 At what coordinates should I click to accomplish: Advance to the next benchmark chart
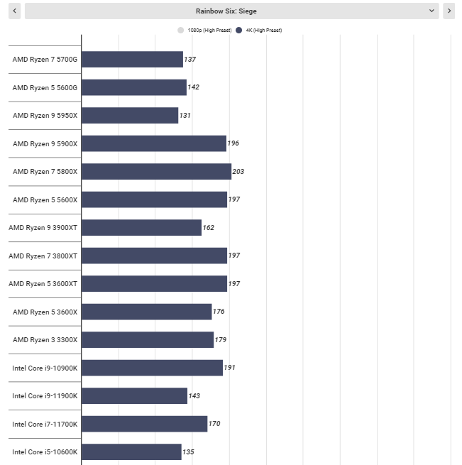449,11
